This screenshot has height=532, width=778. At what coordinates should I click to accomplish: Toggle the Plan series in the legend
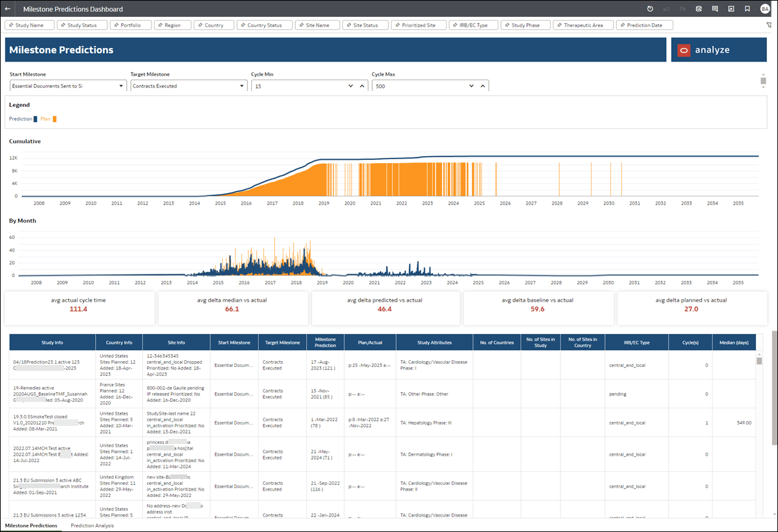click(x=45, y=119)
